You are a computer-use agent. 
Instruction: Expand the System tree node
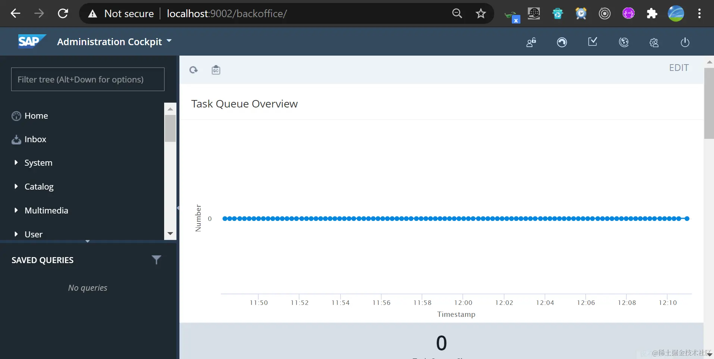tap(16, 163)
